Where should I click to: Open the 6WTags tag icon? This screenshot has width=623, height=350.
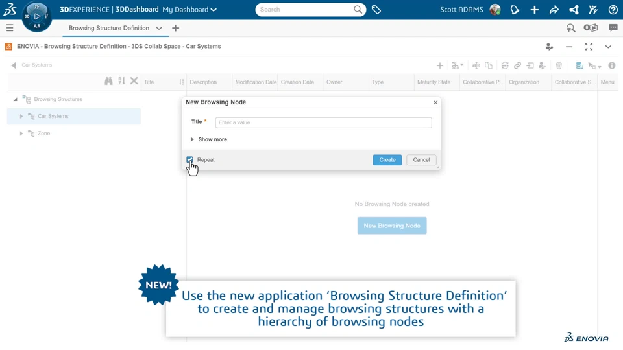pos(376,10)
